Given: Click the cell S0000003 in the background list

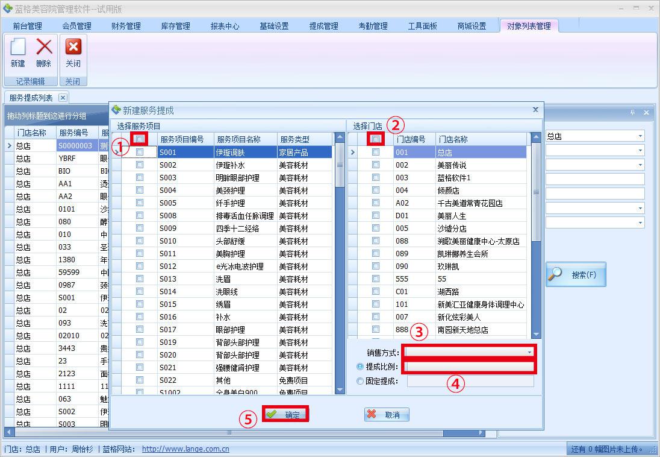Looking at the screenshot, I should point(77,145).
